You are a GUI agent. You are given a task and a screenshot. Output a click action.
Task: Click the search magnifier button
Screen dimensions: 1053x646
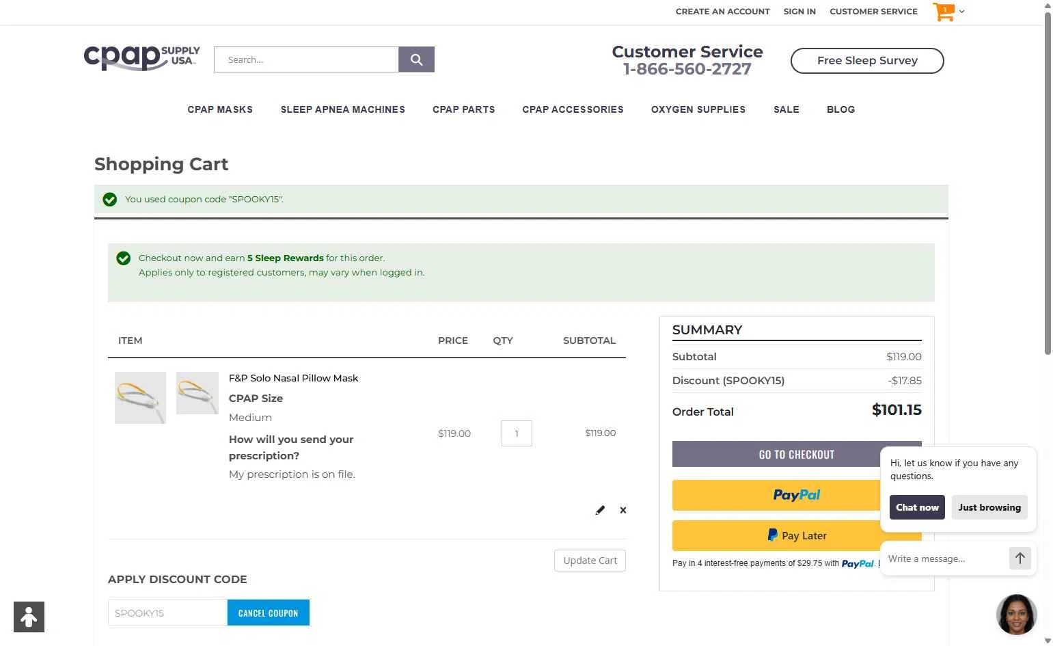[x=416, y=59]
